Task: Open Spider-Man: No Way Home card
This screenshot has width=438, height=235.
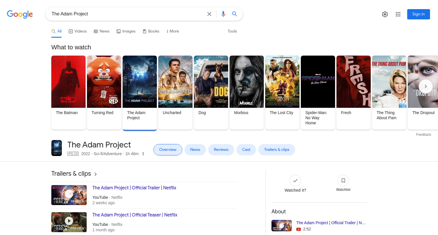Action: (318, 93)
